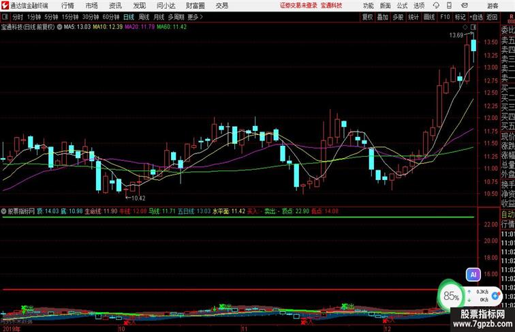The width and height of the screenshot is (515, 332).
Task: Expand the 宝通科技 main chart indicator dropdown
Action: point(59,27)
